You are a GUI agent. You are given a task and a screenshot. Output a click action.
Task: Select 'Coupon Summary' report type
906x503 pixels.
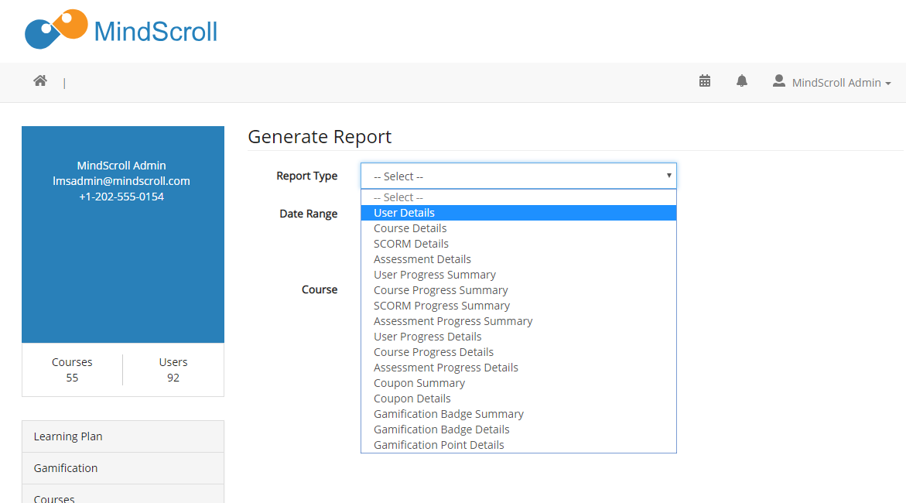tap(518, 383)
